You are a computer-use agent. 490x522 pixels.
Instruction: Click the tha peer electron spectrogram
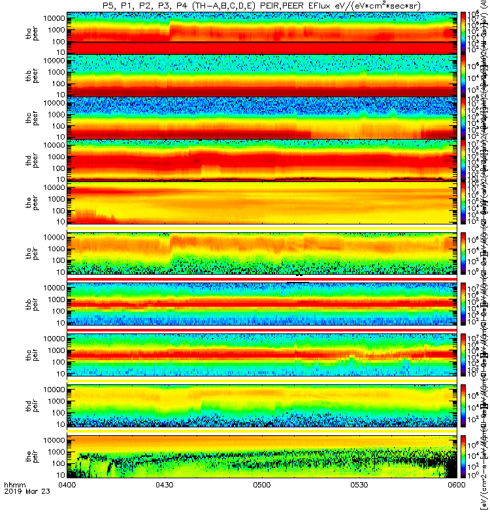coord(262,33)
